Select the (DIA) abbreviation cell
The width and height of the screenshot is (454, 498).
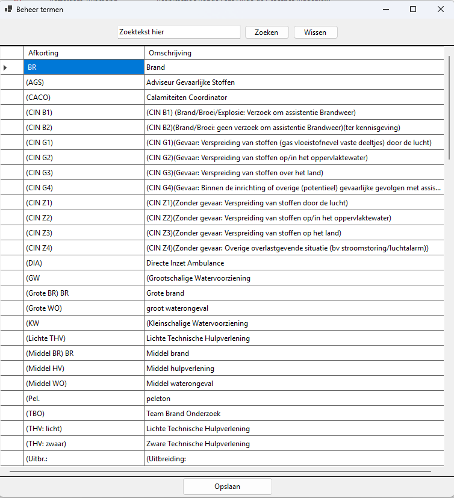tap(84, 263)
